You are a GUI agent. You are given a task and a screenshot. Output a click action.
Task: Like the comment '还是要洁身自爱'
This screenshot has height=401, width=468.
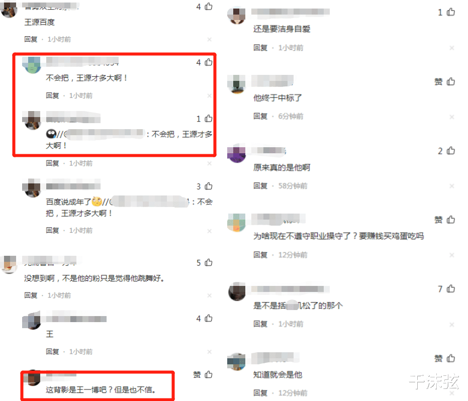point(451,12)
